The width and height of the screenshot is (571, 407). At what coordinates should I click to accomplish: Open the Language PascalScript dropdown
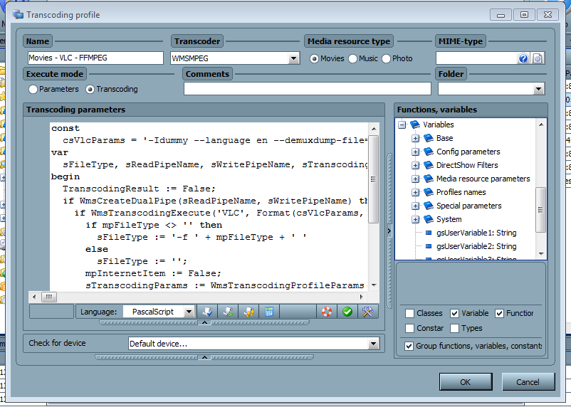(189, 312)
